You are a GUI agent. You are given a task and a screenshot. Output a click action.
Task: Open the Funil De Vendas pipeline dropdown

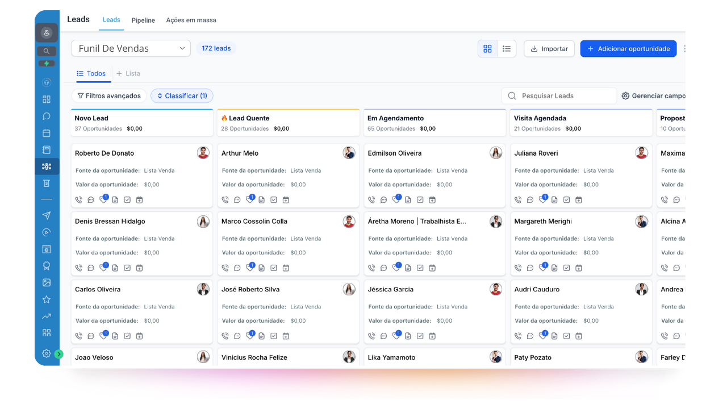[x=131, y=48]
